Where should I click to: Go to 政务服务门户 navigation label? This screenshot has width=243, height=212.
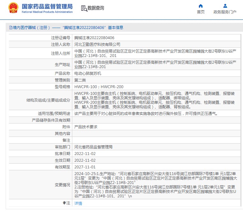click(x=225, y=12)
